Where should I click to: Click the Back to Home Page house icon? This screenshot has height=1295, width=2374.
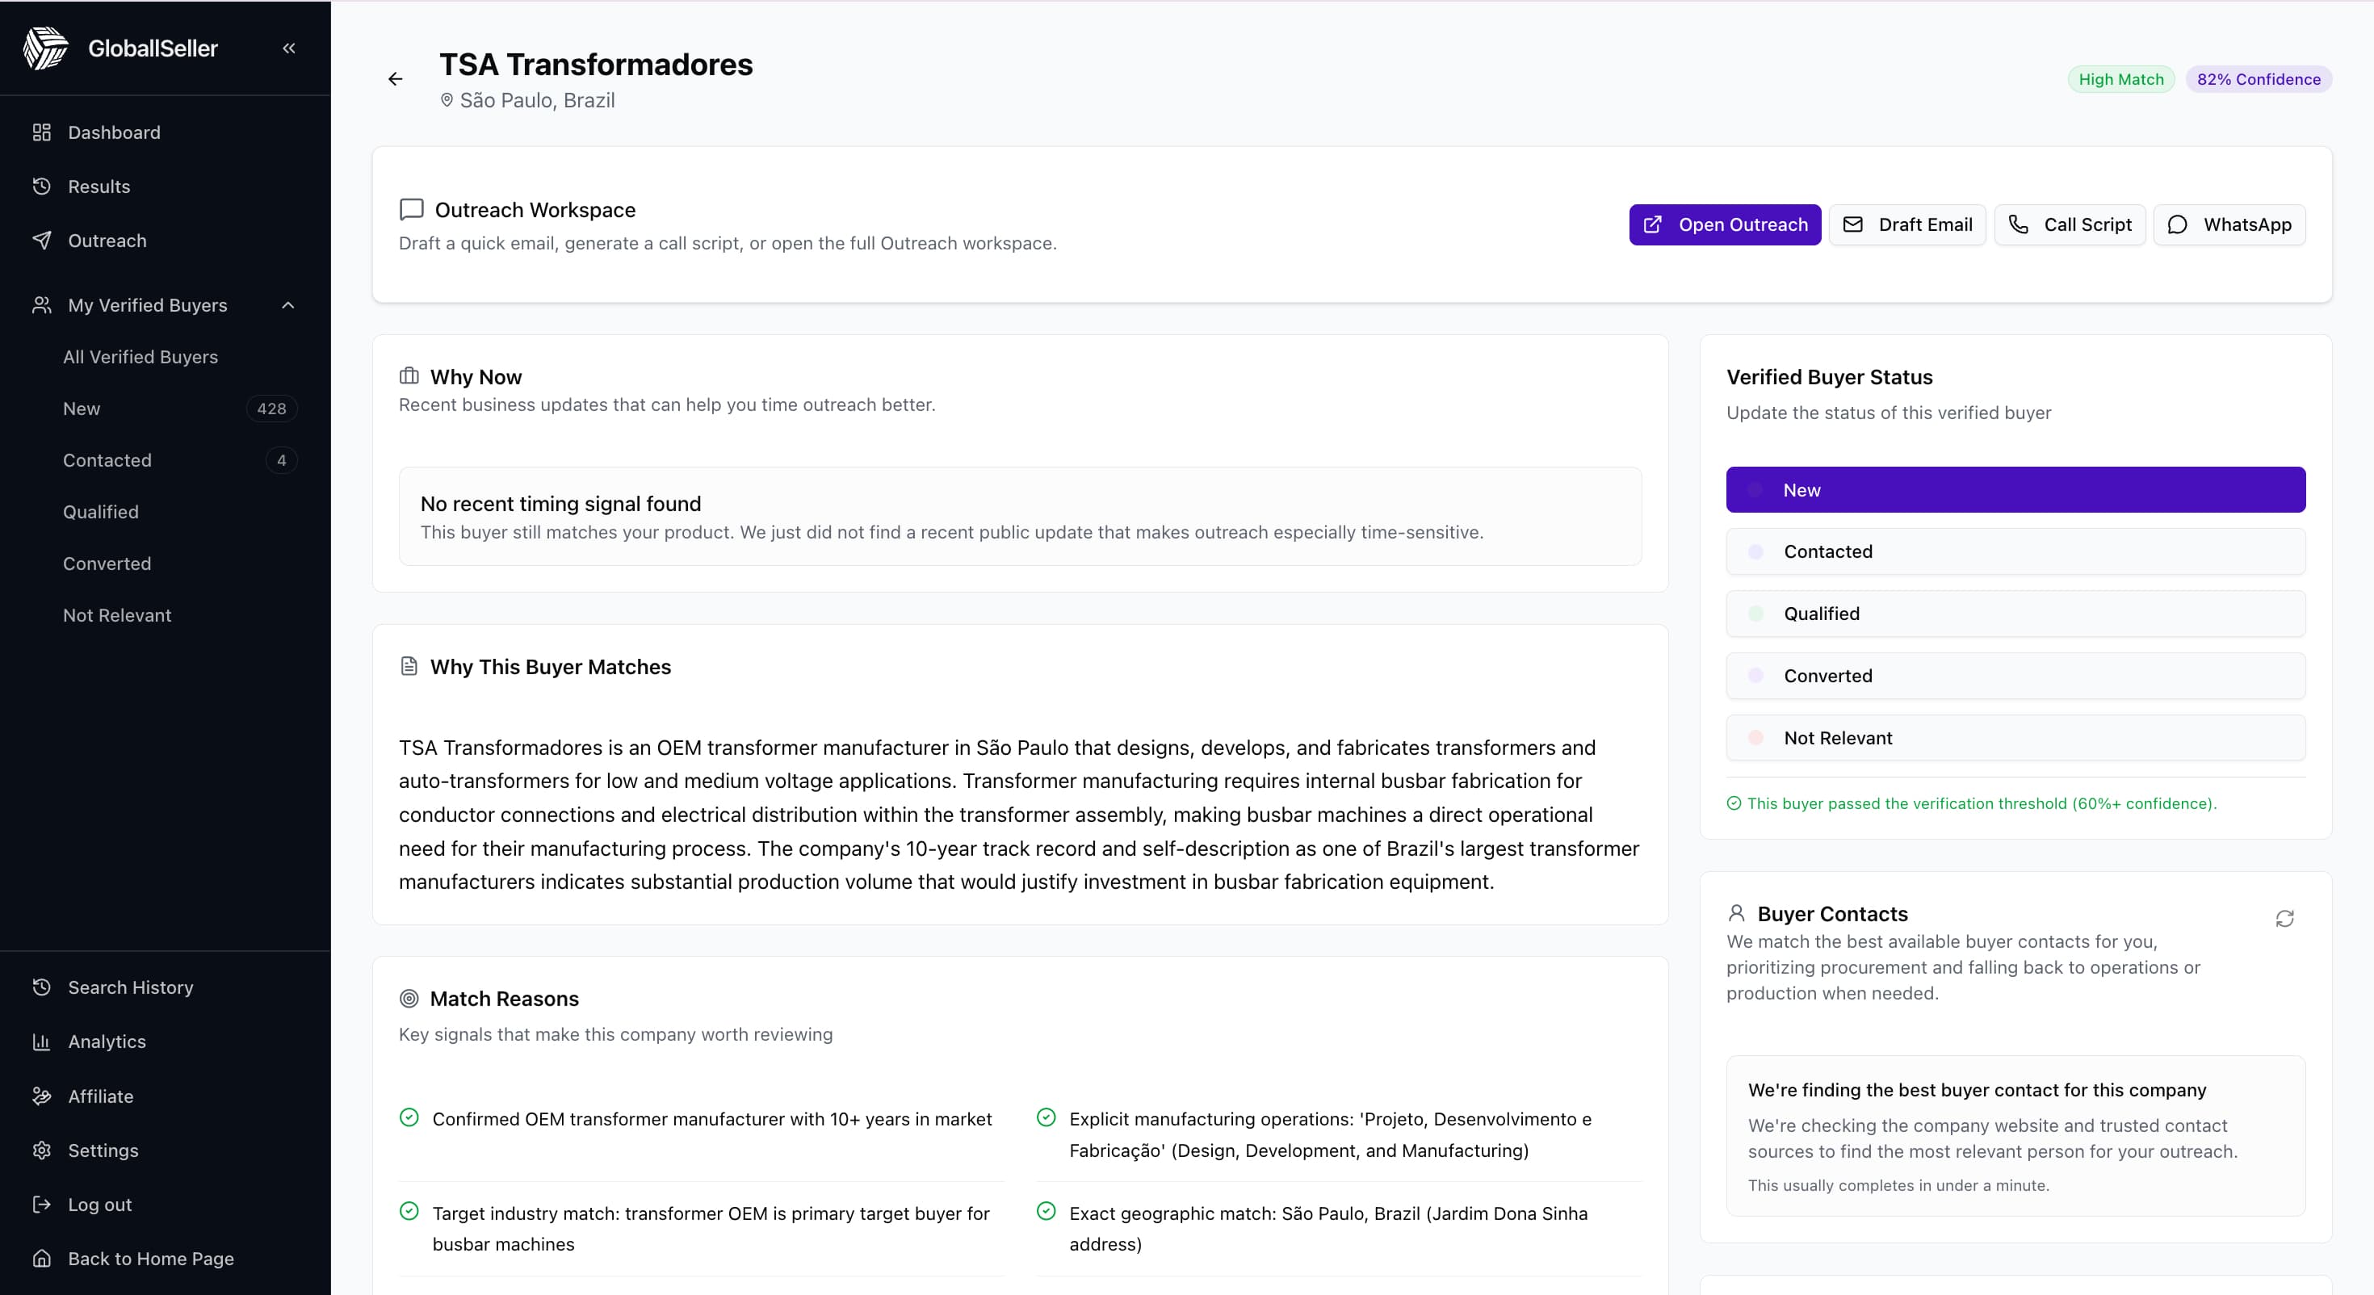coord(41,1258)
